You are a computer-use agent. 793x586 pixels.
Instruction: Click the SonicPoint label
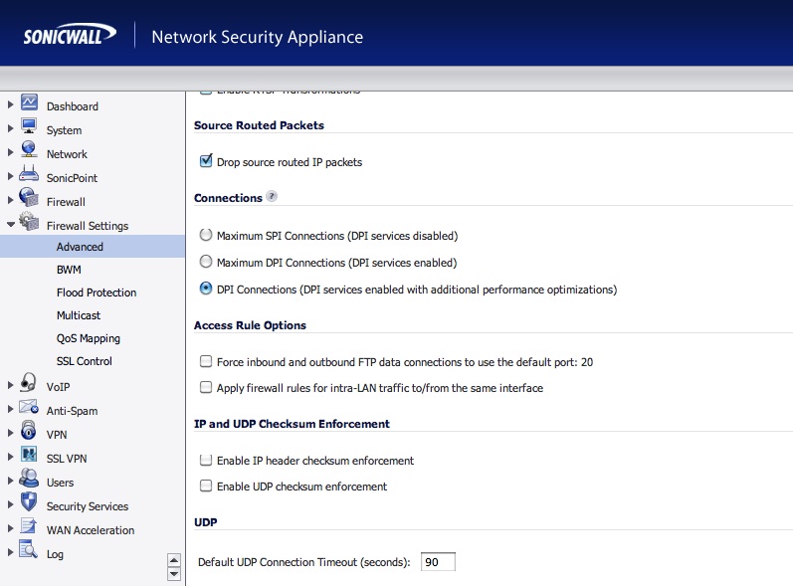coord(72,178)
